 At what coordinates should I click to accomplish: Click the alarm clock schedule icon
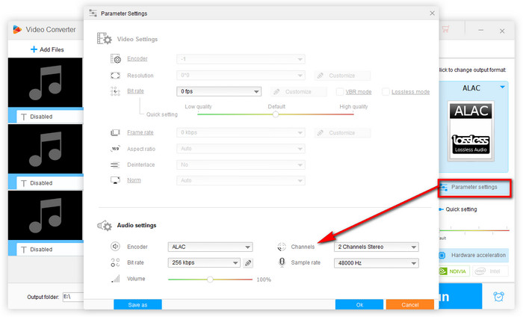(x=498, y=296)
